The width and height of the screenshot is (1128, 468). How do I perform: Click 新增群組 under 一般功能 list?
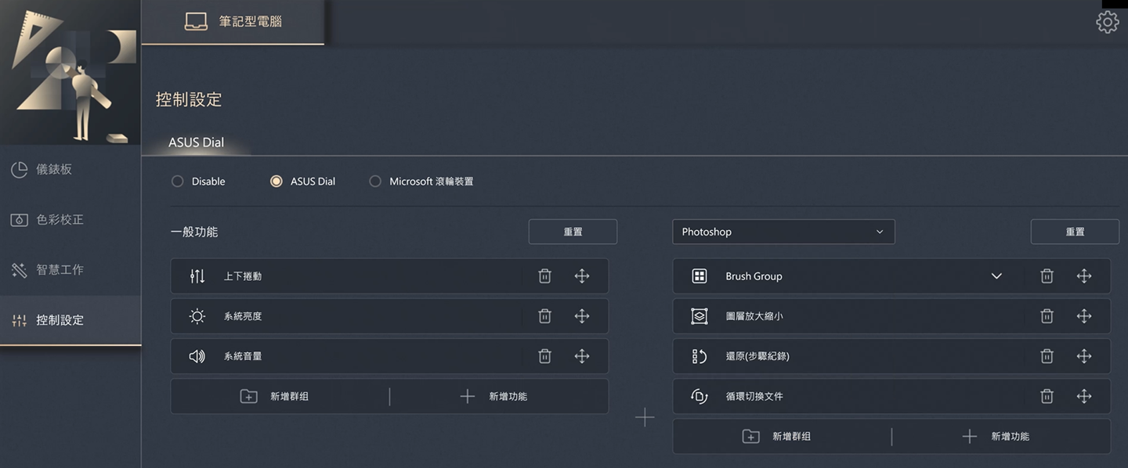point(280,397)
